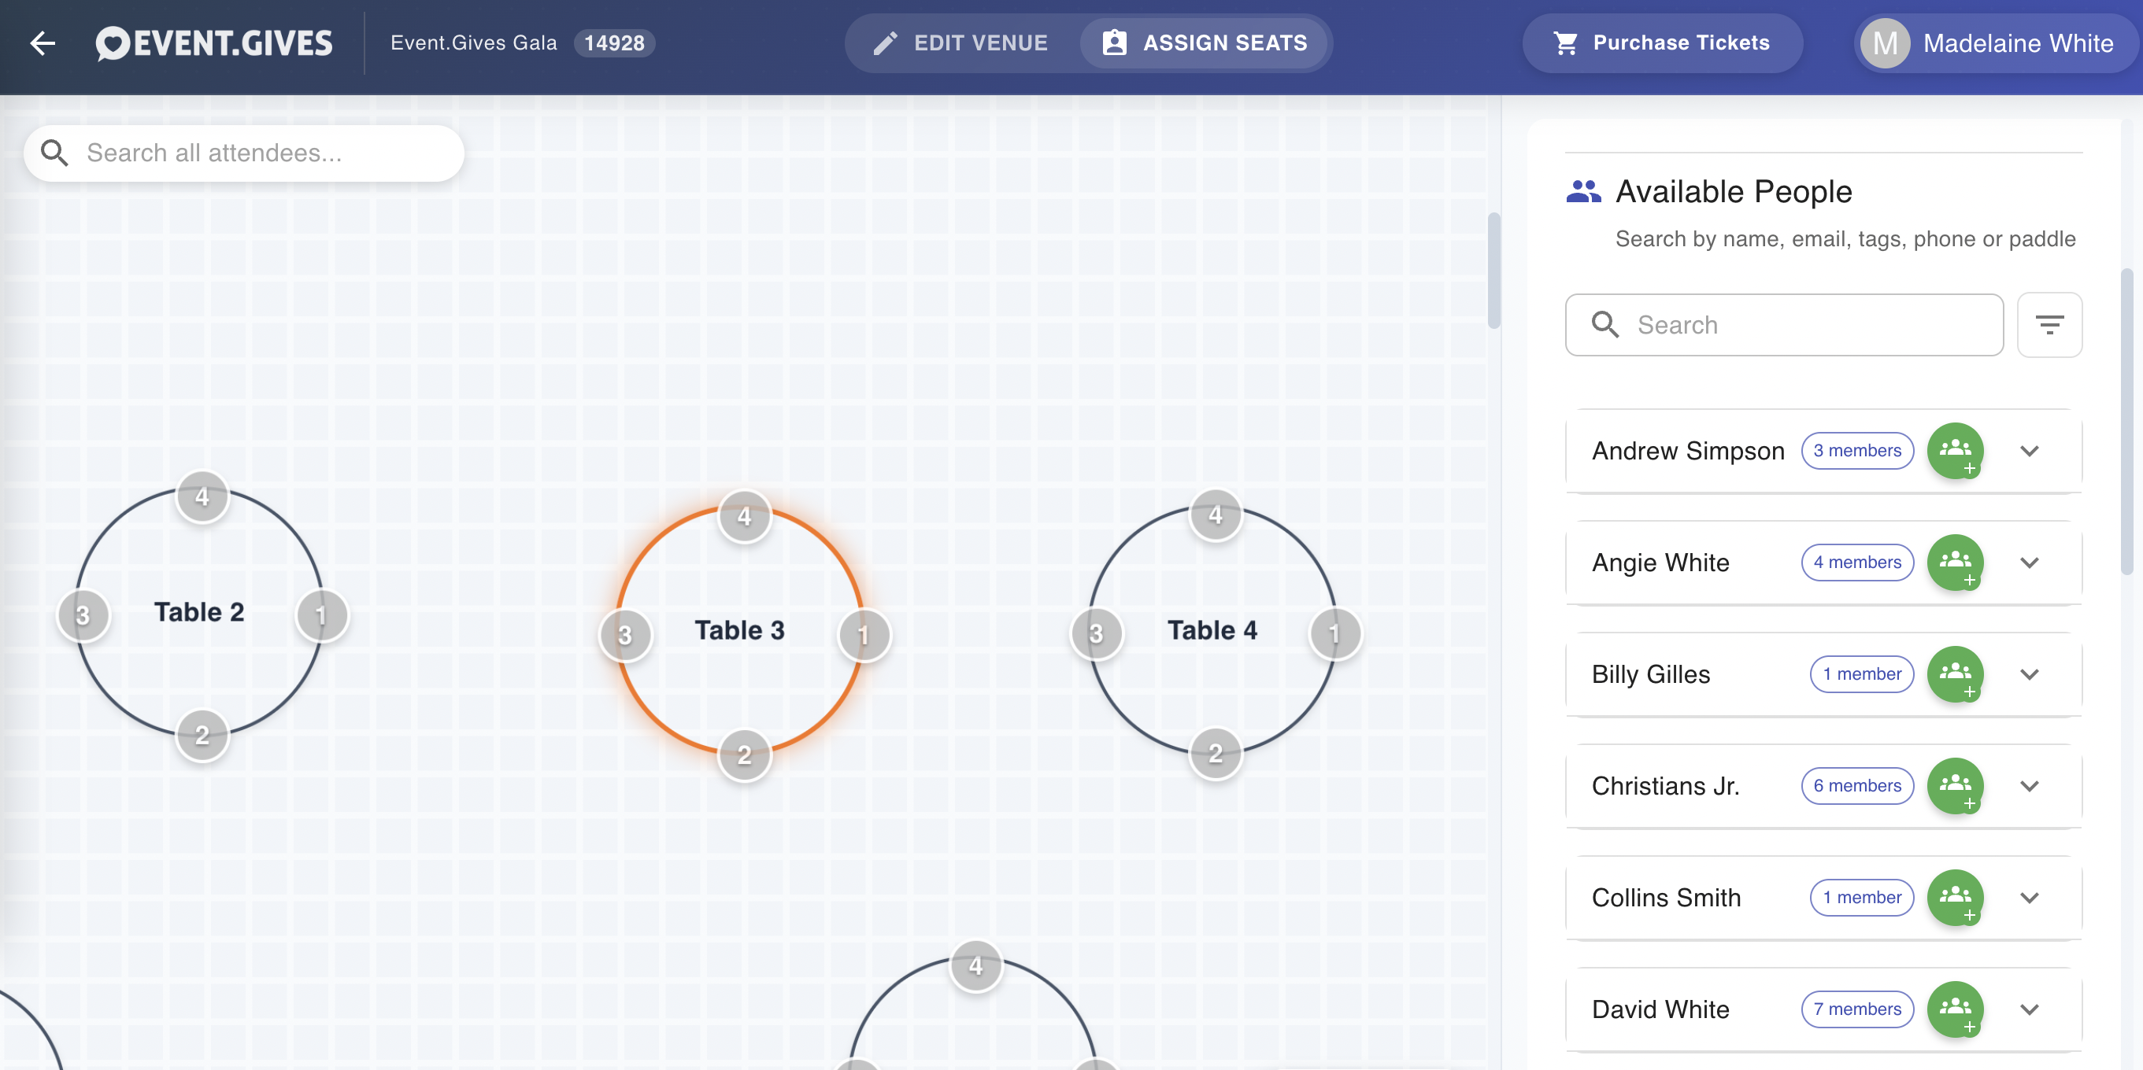Open Madelaine White user menu
Image resolution: width=2143 pixels, height=1070 pixels.
coord(1995,43)
